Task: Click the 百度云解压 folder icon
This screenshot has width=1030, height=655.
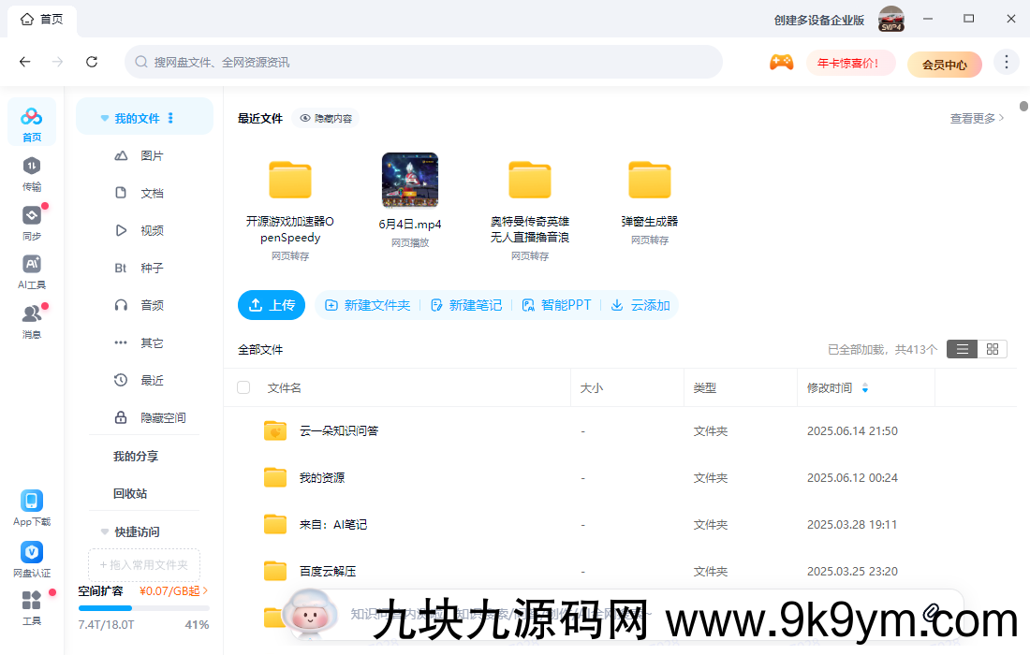Action: point(275,571)
